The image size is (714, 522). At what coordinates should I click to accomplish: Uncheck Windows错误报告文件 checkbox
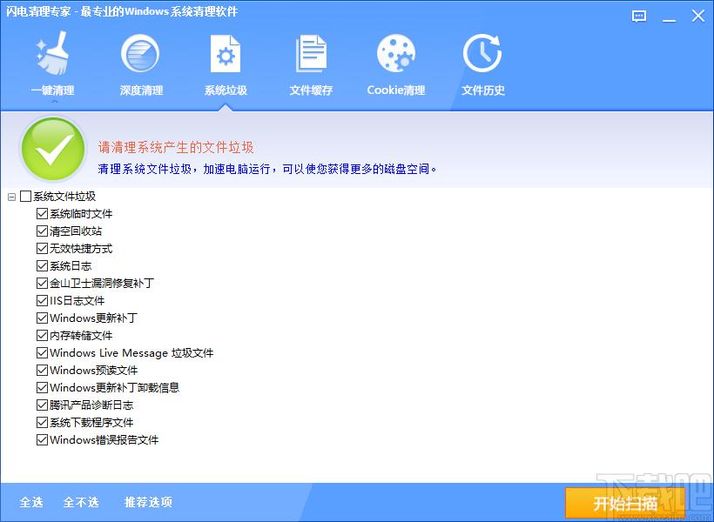(x=42, y=439)
